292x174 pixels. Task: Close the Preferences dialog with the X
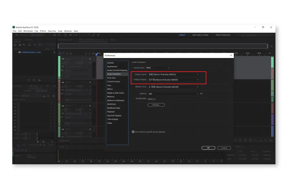pos(231,55)
